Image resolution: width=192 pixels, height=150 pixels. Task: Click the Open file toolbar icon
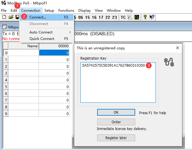click(x=11, y=17)
